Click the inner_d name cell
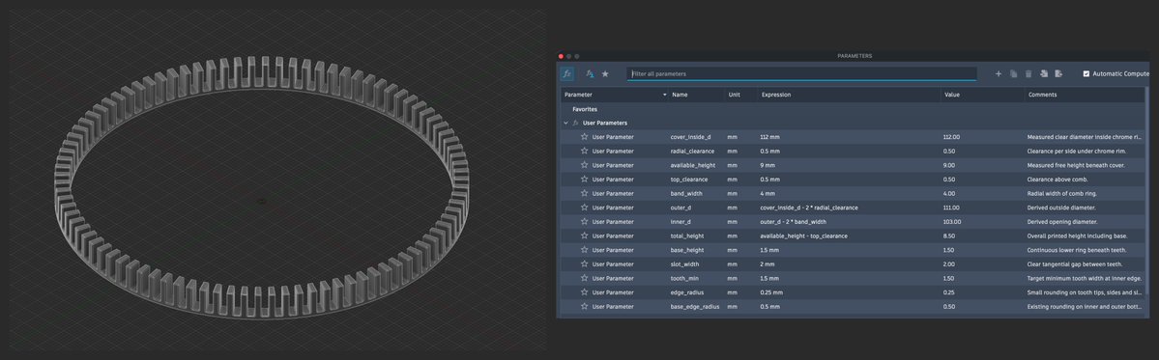The height and width of the screenshot is (360, 1159). click(680, 221)
